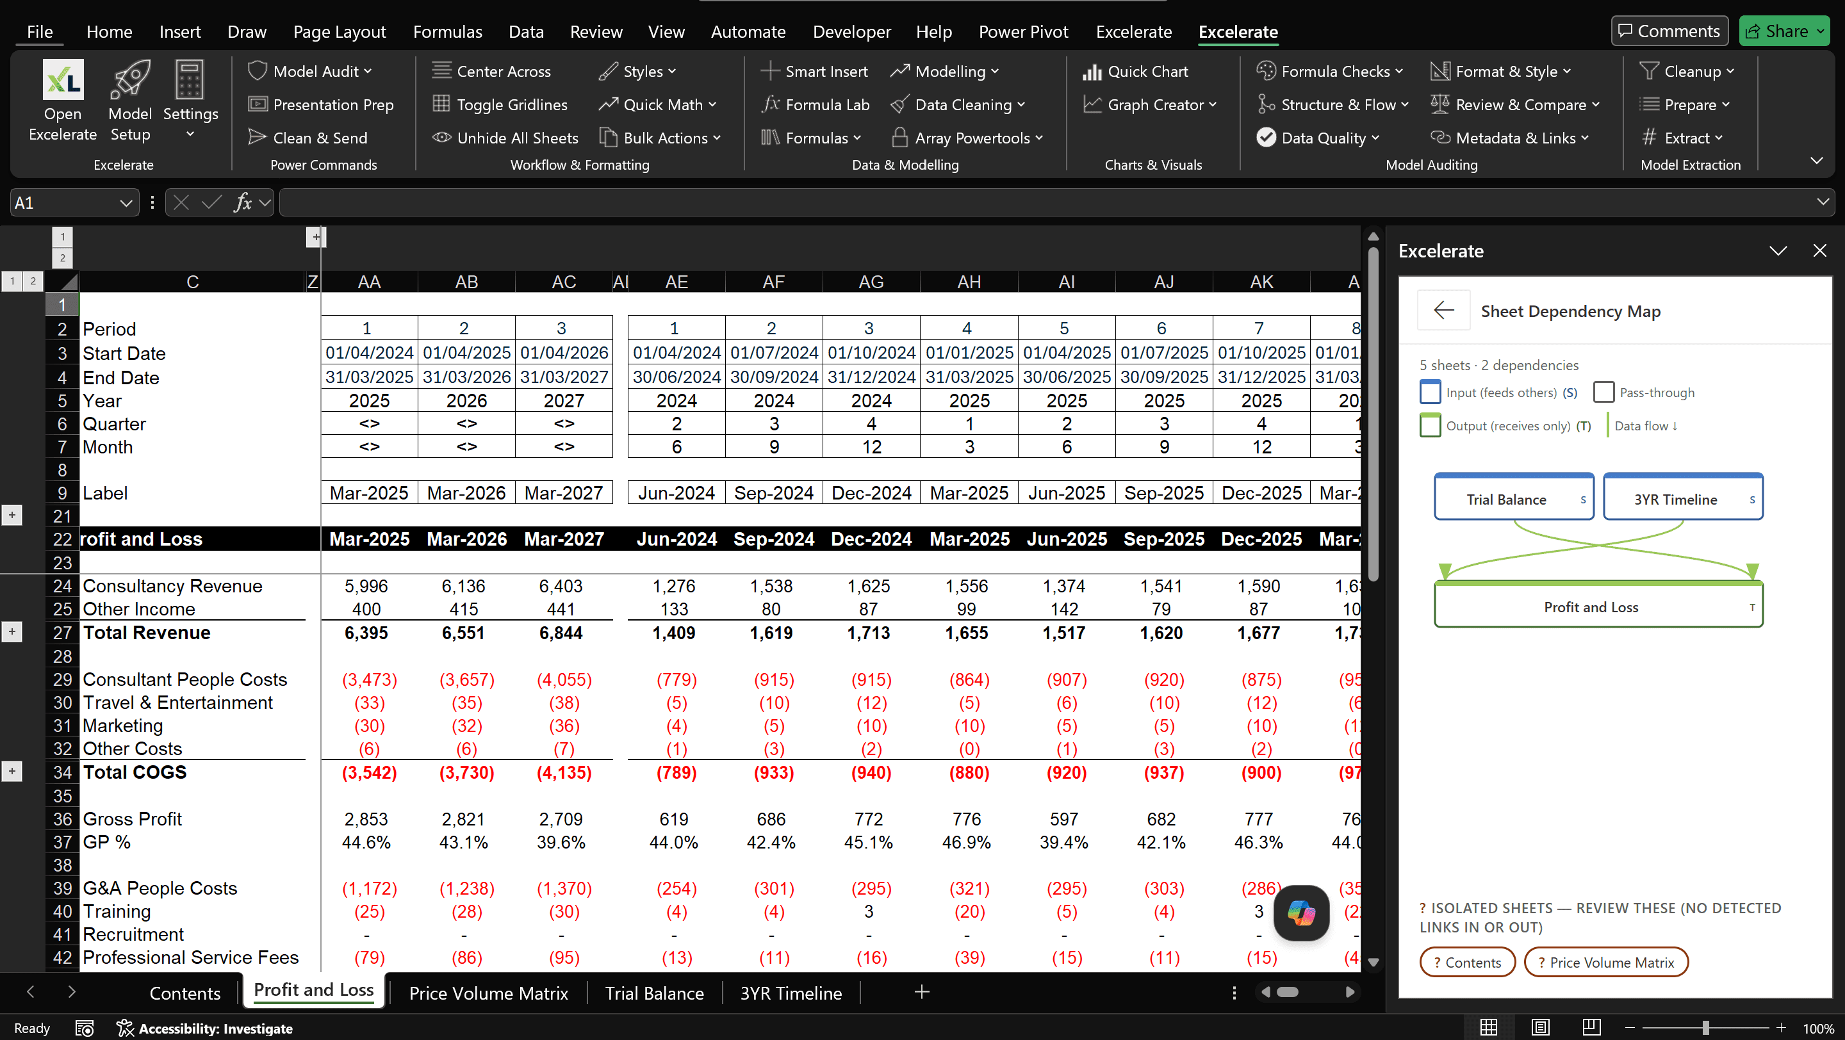Review isolated Price Volume Matrix chip
1845x1040 pixels.
point(1606,962)
